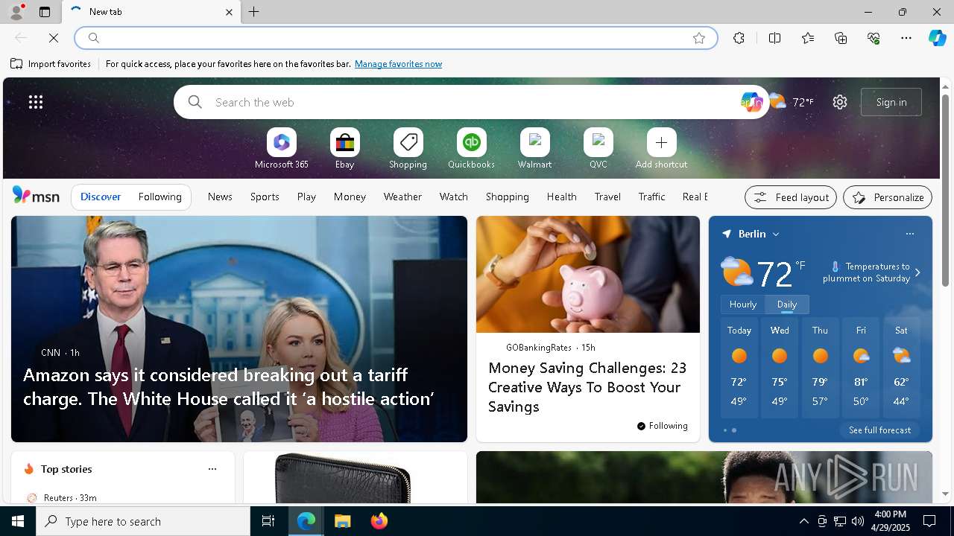This screenshot has width=954, height=536.
Task: Open page settings gear icon
Action: tap(840, 102)
